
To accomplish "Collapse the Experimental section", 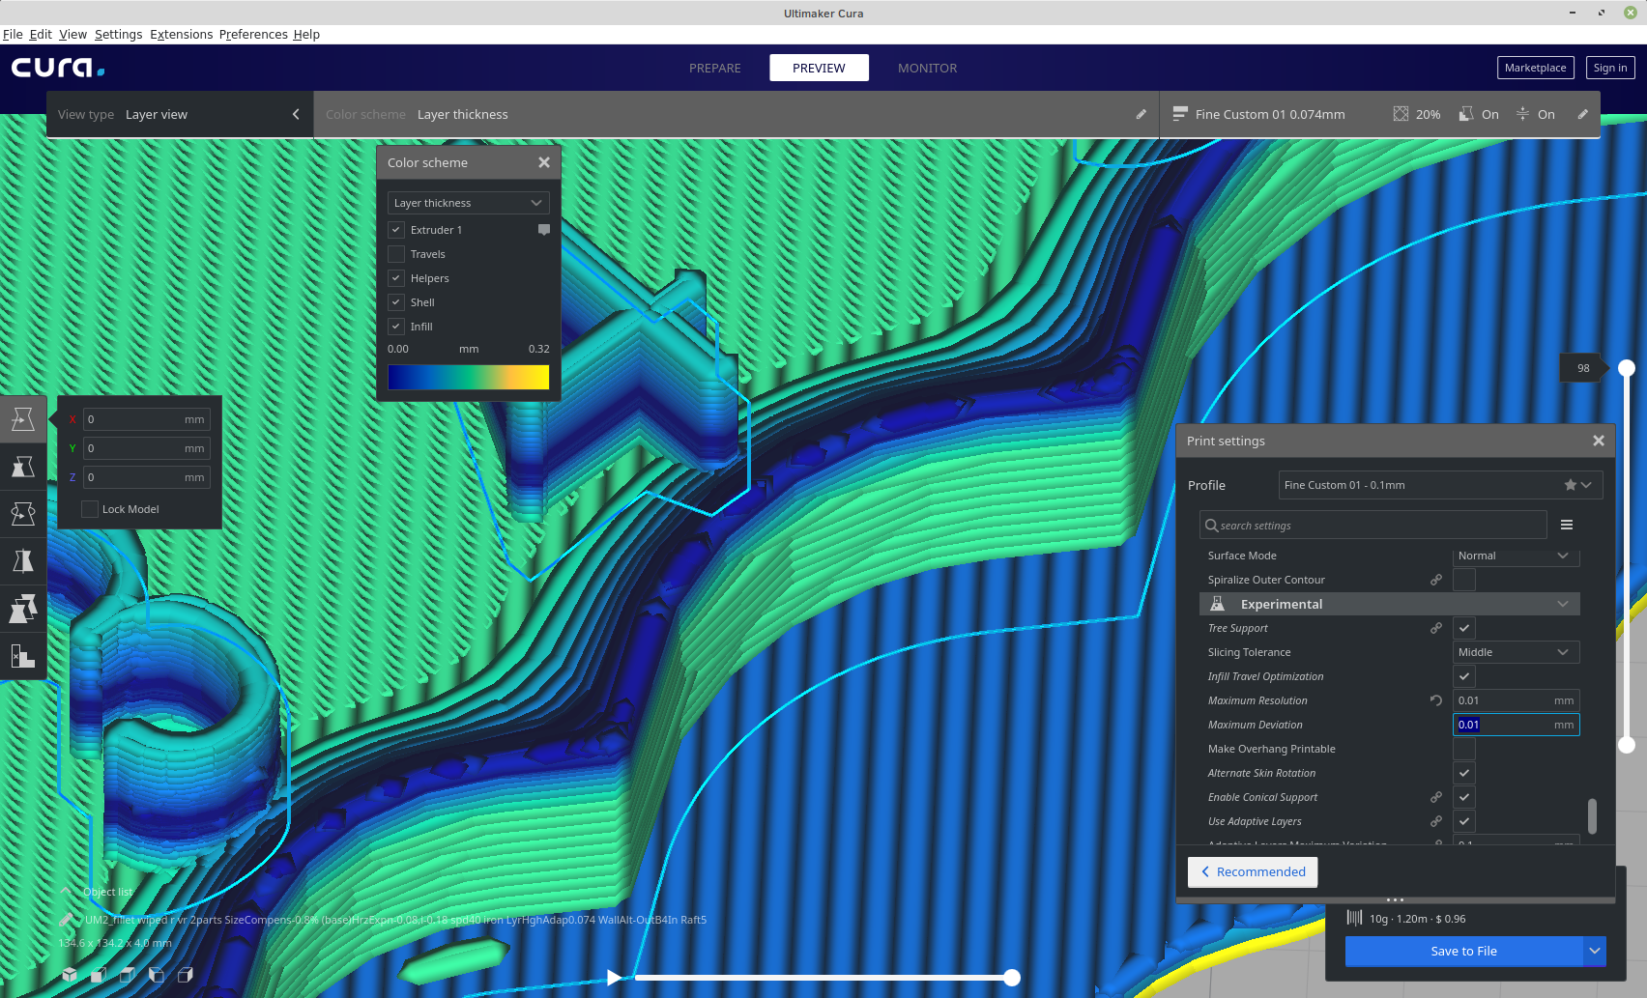I will [1390, 604].
